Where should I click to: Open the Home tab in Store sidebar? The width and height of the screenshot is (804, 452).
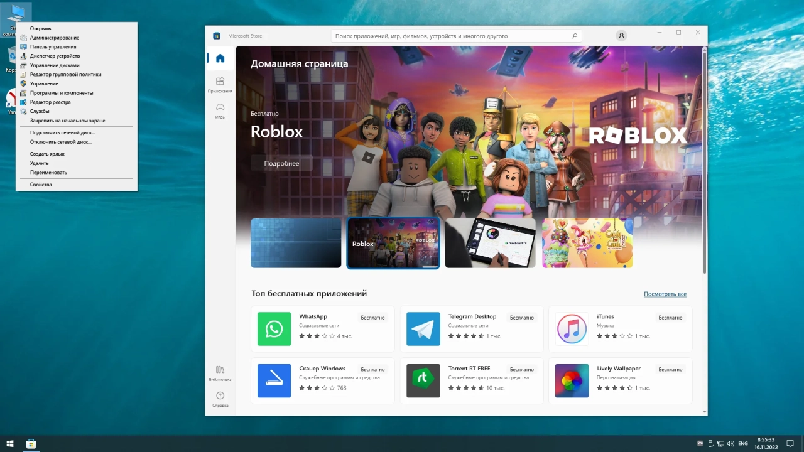[220, 58]
